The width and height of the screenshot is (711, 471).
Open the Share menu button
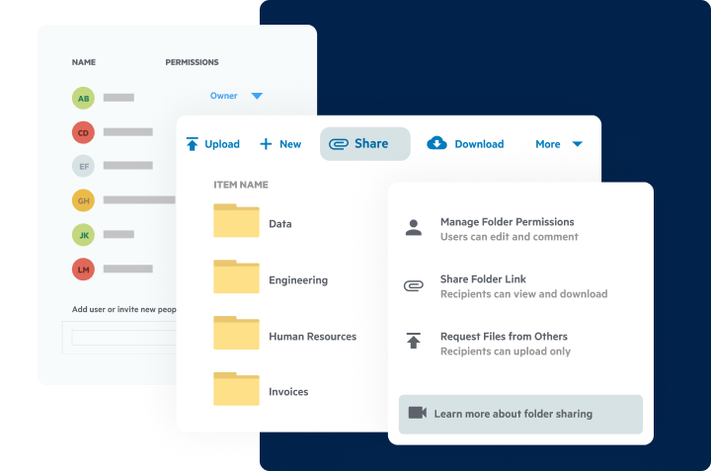[364, 144]
